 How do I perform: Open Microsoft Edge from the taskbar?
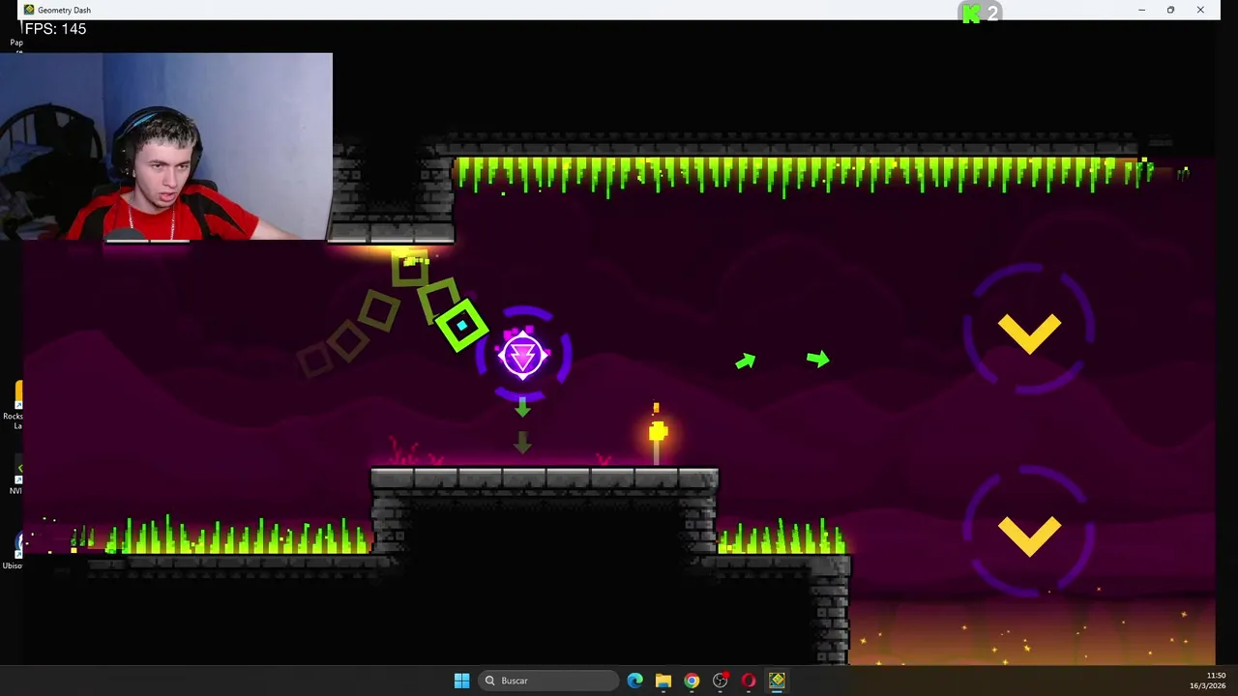[x=634, y=681]
